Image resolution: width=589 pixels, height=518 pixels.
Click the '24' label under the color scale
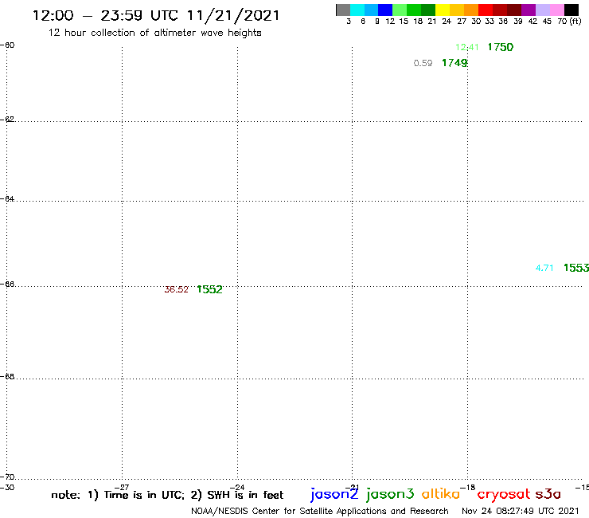[447, 22]
